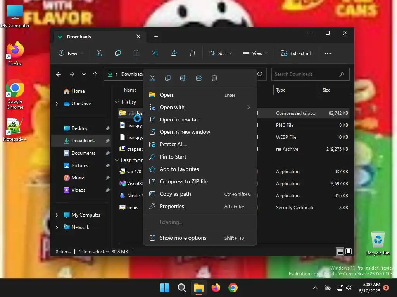The height and width of the screenshot is (297, 397).
Task: Click the Rename icon in the context menu
Action: tap(183, 78)
